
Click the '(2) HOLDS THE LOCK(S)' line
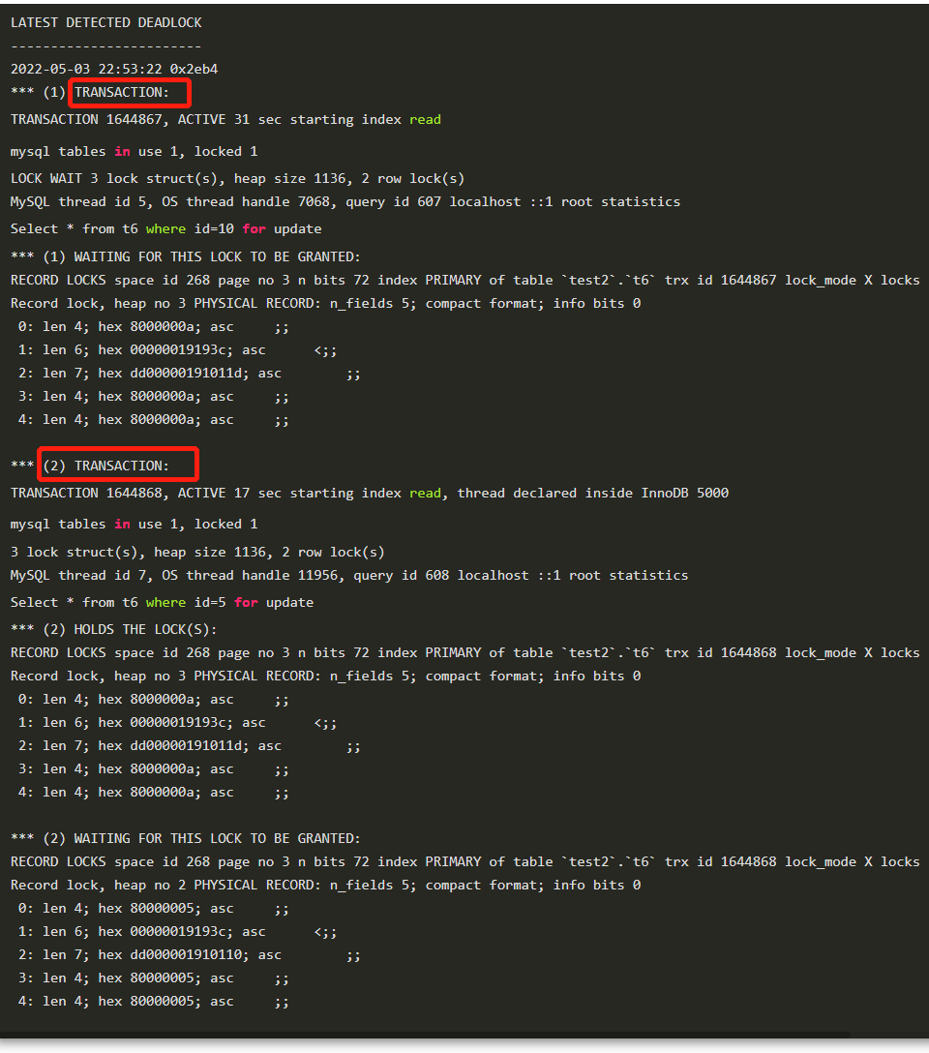[130, 629]
